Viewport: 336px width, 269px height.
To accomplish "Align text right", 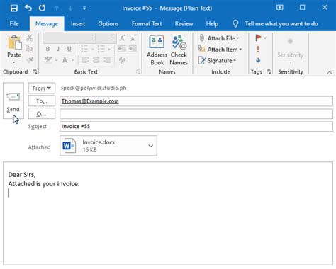I will (107, 60).
